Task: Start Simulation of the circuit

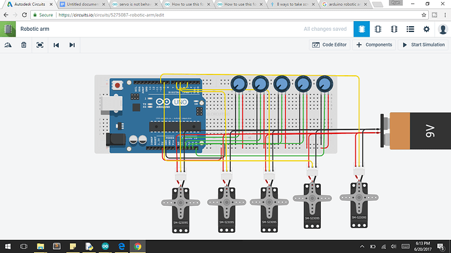Action: tap(424, 45)
